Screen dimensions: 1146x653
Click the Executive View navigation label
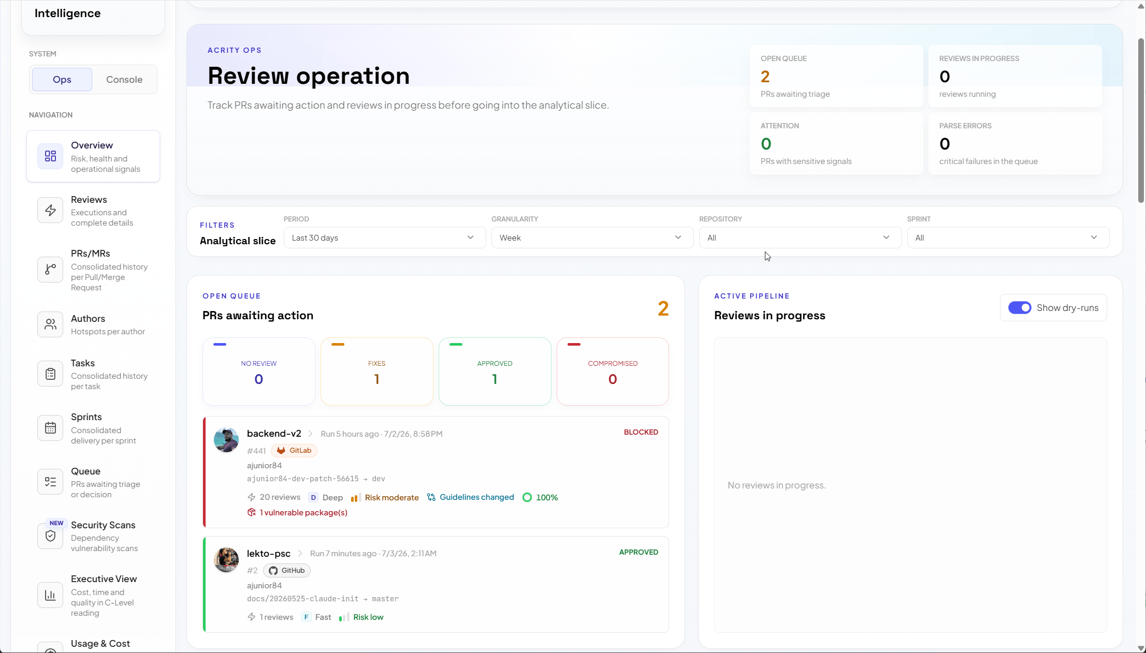[x=104, y=579]
